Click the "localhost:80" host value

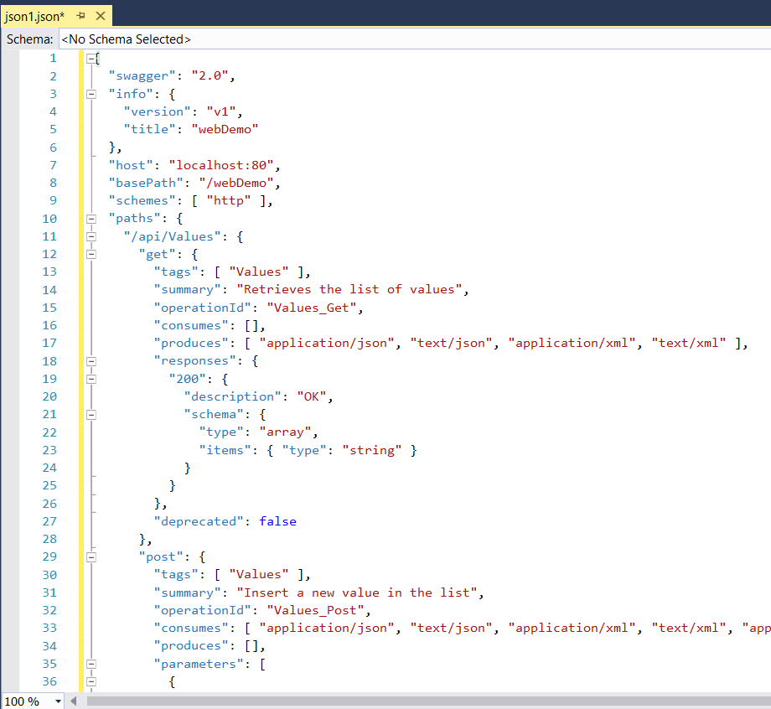tap(221, 165)
